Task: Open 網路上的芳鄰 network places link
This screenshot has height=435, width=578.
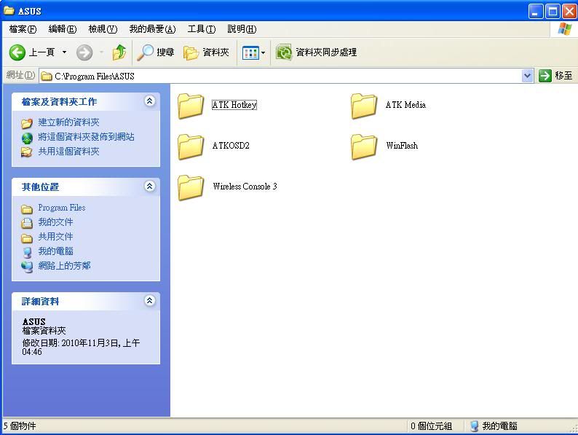Action: pos(65,266)
